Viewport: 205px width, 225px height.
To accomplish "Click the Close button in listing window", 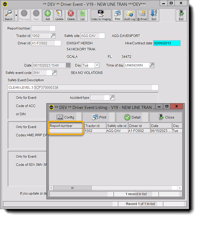I will 166,117.
